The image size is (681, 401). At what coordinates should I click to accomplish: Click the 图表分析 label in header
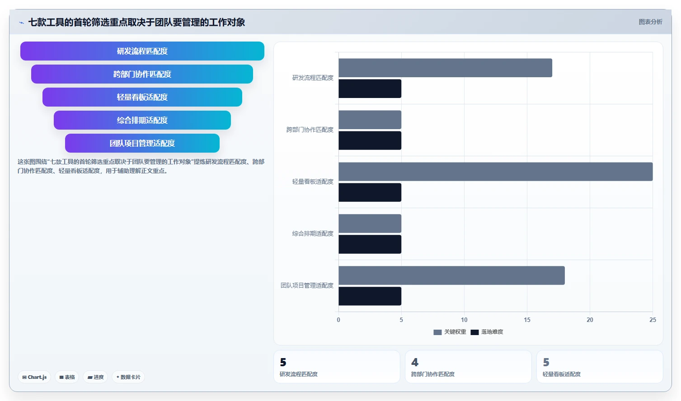coord(650,22)
